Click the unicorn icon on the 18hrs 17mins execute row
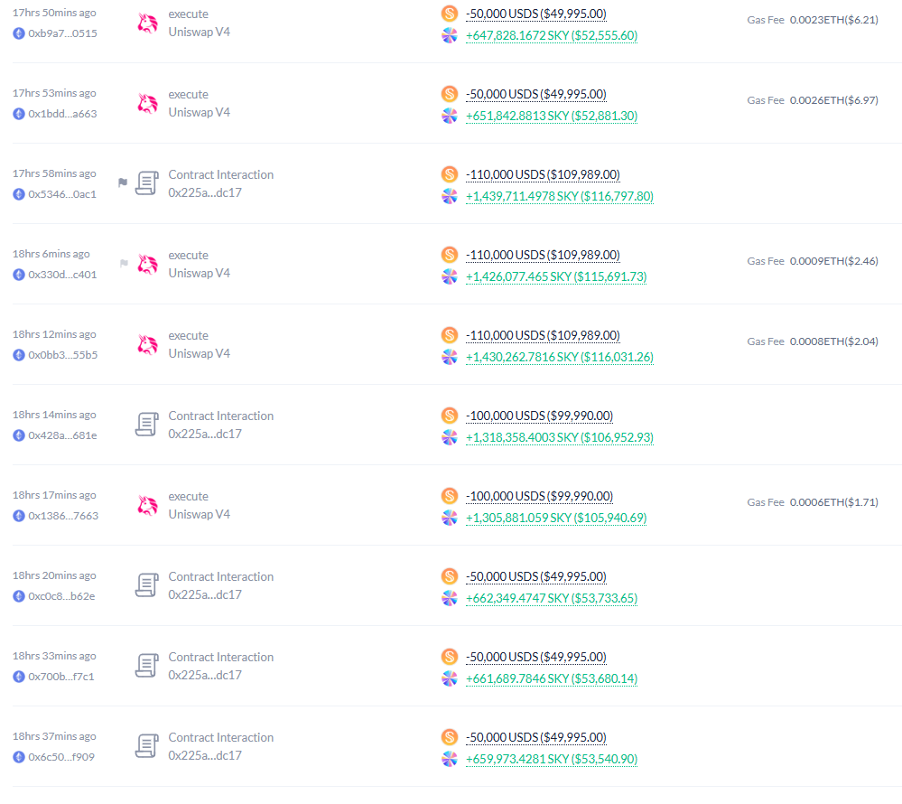Screen dimensions: 902x804 (x=146, y=505)
